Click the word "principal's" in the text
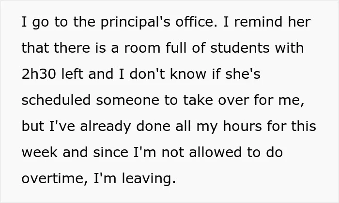This screenshot has width=339, height=203. coord(135,22)
